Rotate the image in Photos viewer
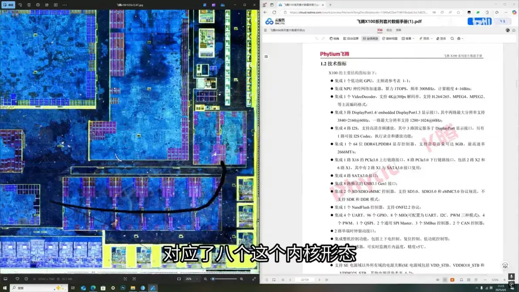The image size is (519, 292). pyautogui.click(x=20, y=5)
